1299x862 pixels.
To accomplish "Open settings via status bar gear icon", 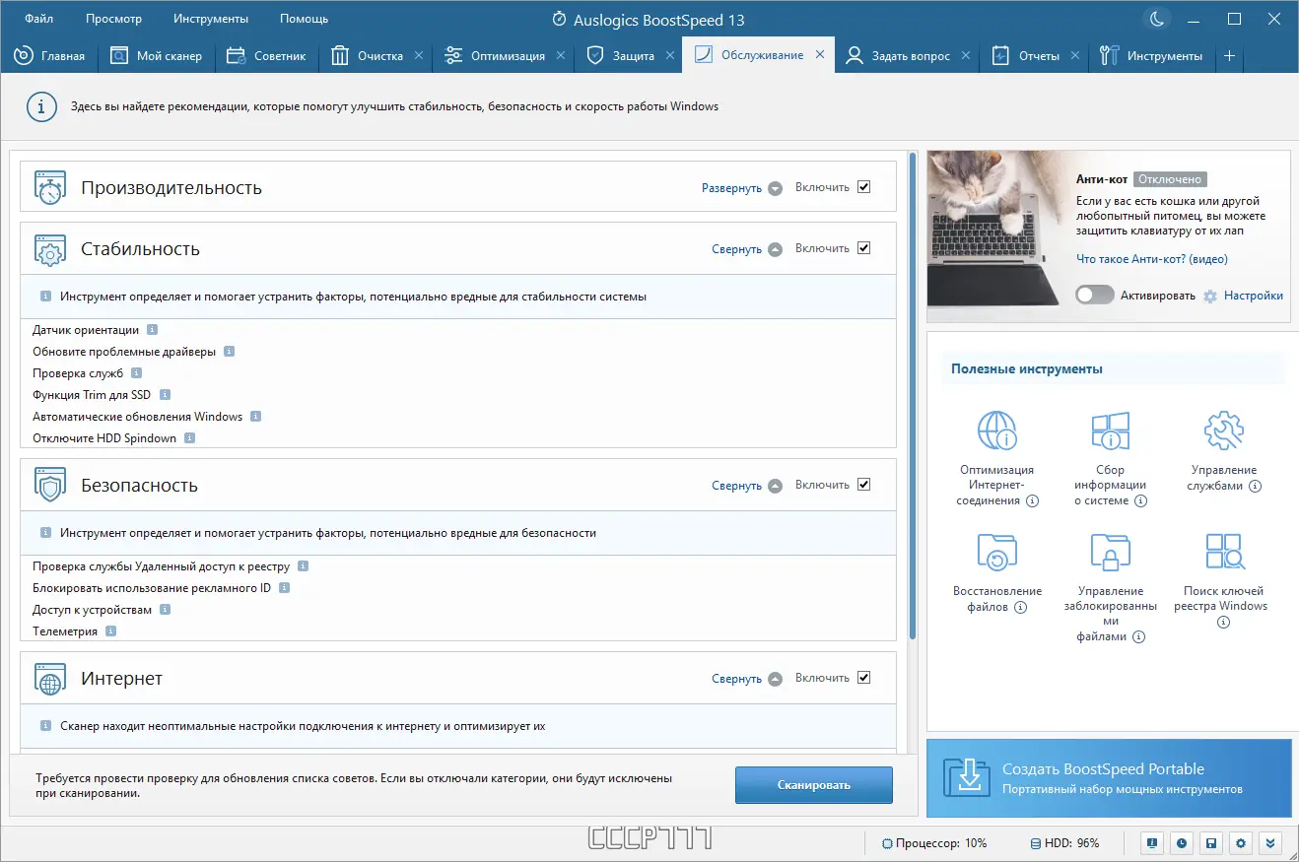I will click(x=1241, y=843).
